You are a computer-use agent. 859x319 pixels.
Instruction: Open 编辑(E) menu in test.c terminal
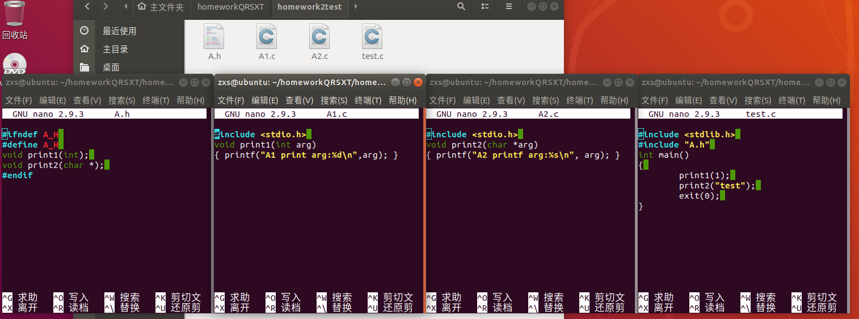pyautogui.click(x=689, y=100)
